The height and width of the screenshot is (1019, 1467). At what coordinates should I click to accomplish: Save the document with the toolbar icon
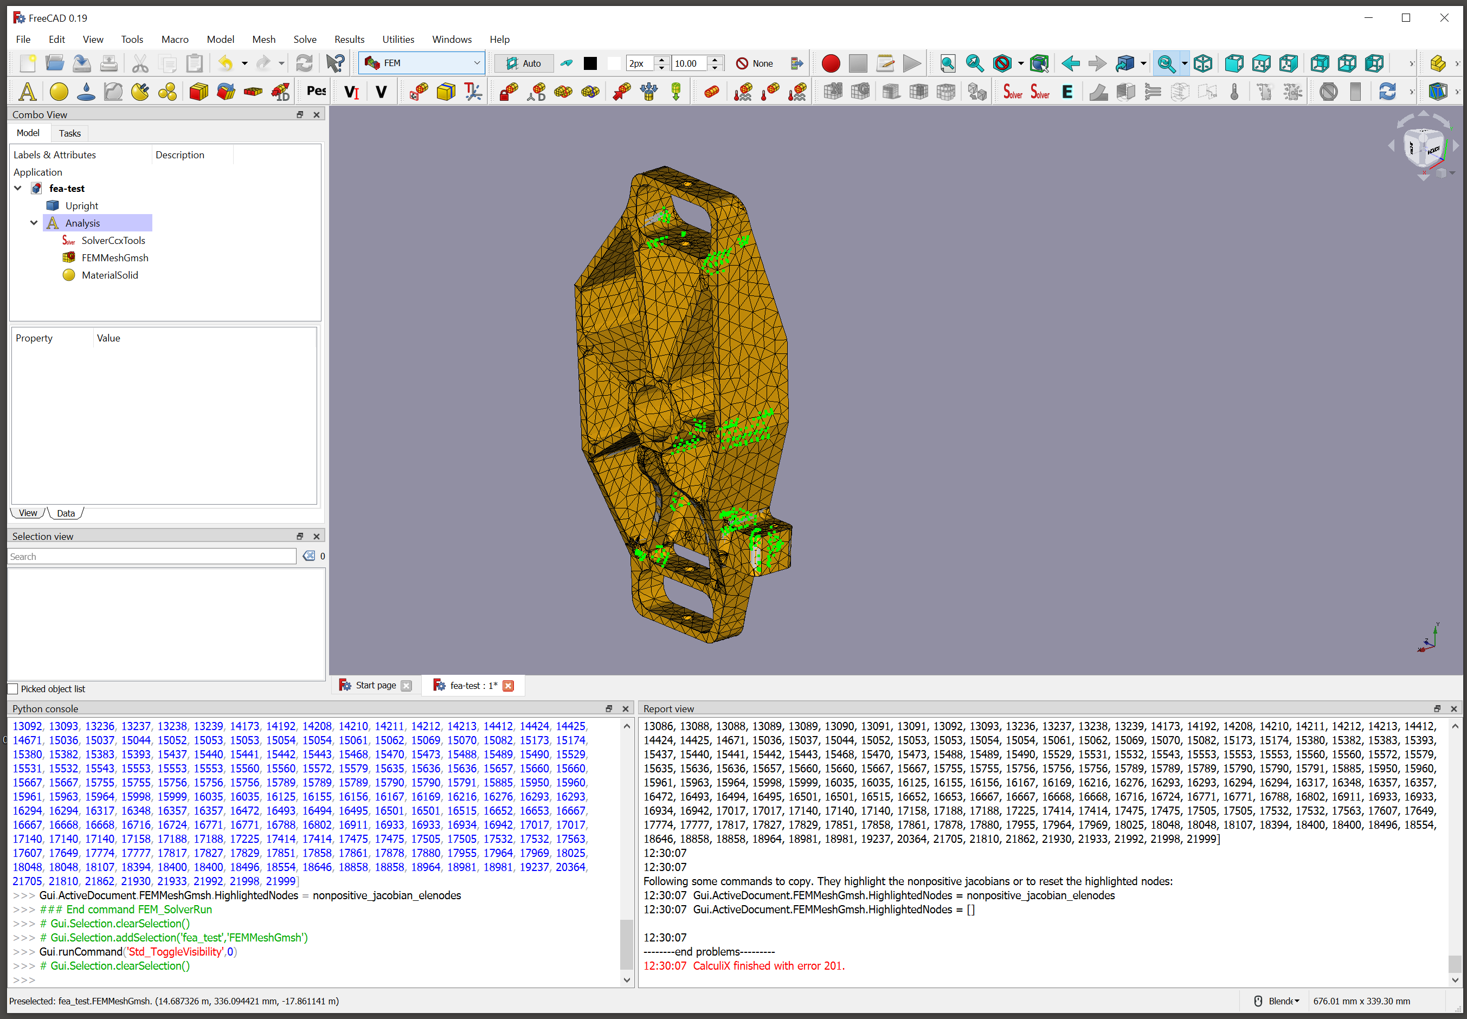[82, 63]
